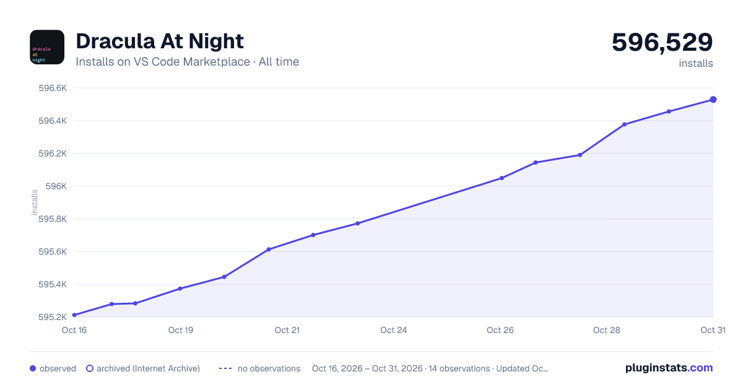The image size is (743, 390).
Task: Click the rotated installs y-axis title
Action: point(35,203)
